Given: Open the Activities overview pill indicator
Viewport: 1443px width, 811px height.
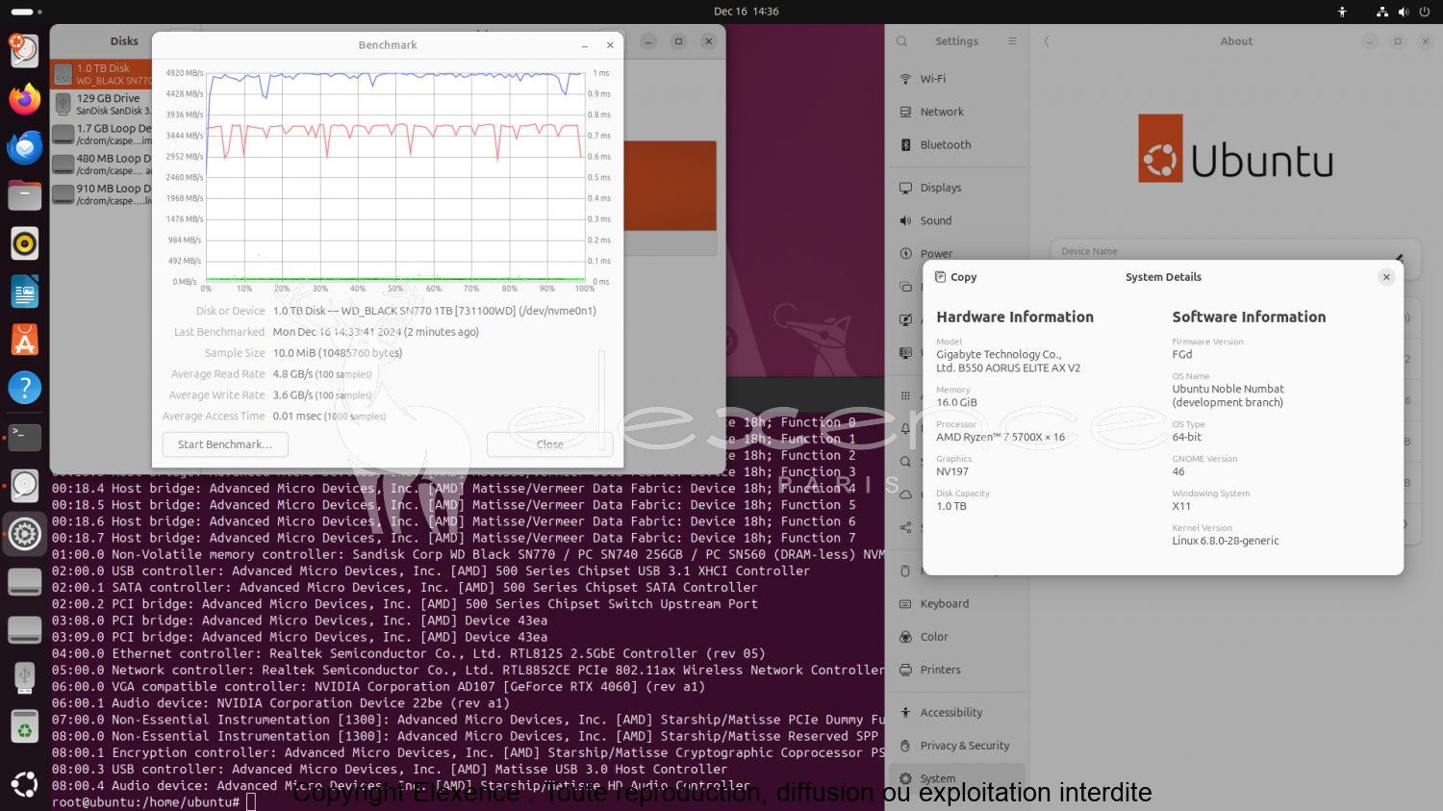Looking at the screenshot, I should [x=26, y=12].
